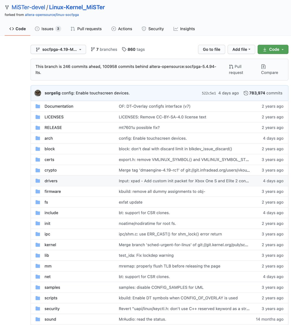
Task: Click the arch folder icon
Action: tap(38, 138)
